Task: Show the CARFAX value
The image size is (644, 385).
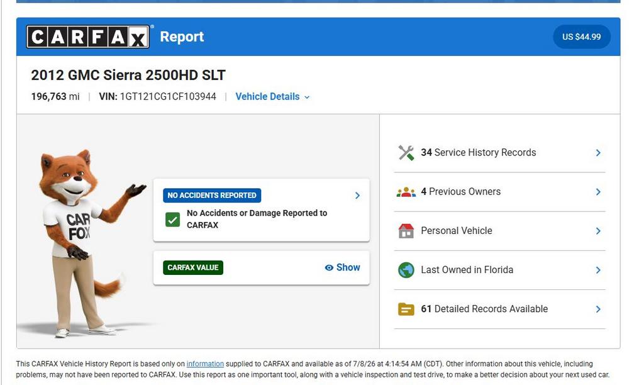Action: pos(342,267)
